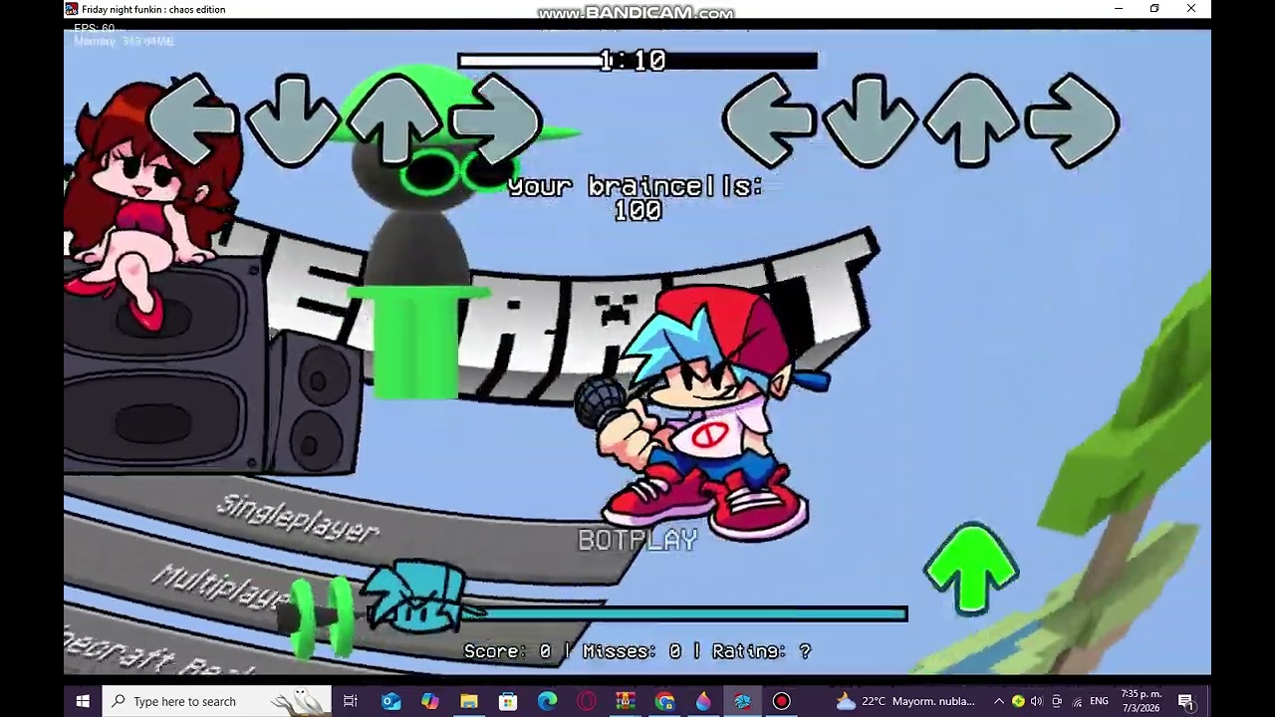
Task: Open Task View from the taskbar
Action: (351, 701)
